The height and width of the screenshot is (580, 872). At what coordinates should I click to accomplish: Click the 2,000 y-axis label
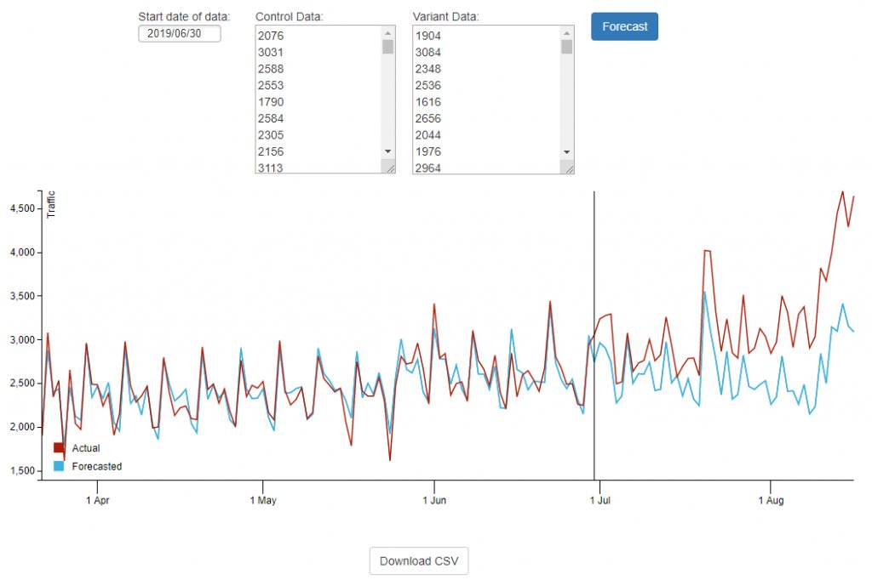point(22,427)
